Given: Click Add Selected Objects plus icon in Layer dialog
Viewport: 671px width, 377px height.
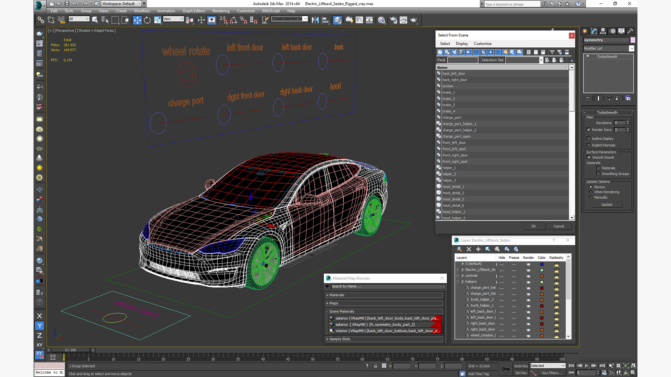Looking at the screenshot, I should [x=478, y=249].
